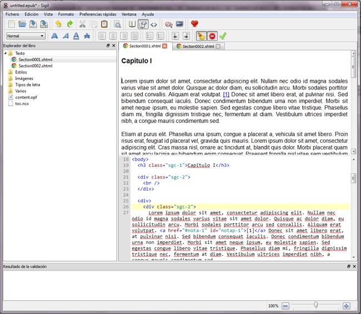Decrease indent level
The image size is (361, 314).
click(175, 36)
